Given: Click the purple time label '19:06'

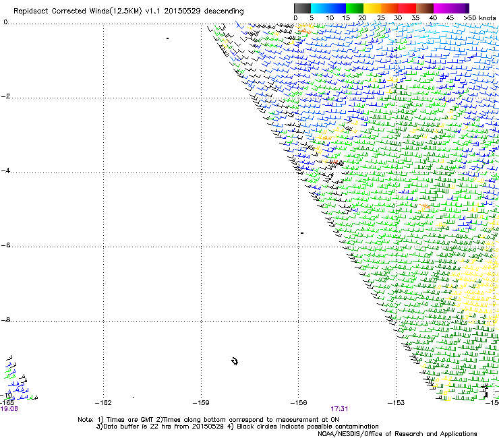Looking at the screenshot, I should pyautogui.click(x=9, y=409).
